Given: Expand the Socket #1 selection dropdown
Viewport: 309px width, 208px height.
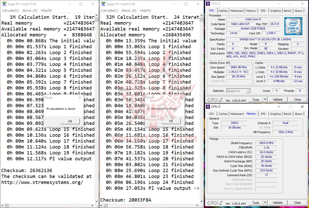Looking at the screenshot, I should pos(248,91).
